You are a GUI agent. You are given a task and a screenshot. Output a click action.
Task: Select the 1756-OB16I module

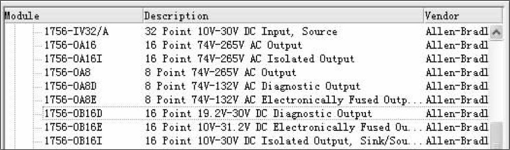[73, 141]
